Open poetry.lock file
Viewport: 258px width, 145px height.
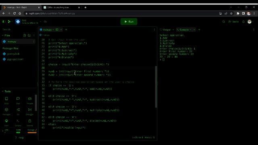click(x=13, y=54)
